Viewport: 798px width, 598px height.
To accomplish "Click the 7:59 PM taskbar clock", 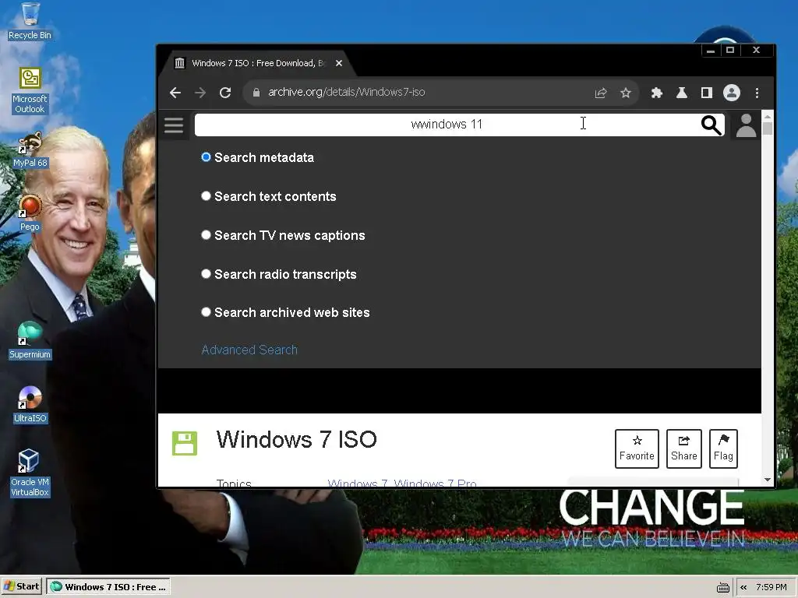I will [x=771, y=587].
